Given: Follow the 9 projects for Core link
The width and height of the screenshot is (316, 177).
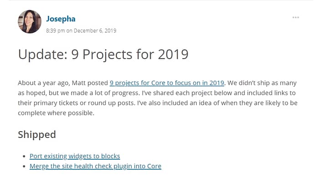Looking at the screenshot, I should click(x=167, y=83).
